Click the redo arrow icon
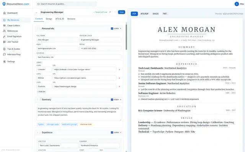The width and height of the screenshot is (245, 152). (115, 12)
